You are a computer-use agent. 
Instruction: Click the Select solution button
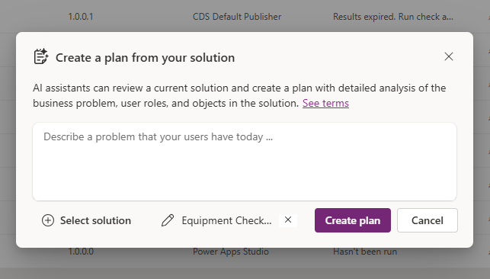tap(87, 220)
